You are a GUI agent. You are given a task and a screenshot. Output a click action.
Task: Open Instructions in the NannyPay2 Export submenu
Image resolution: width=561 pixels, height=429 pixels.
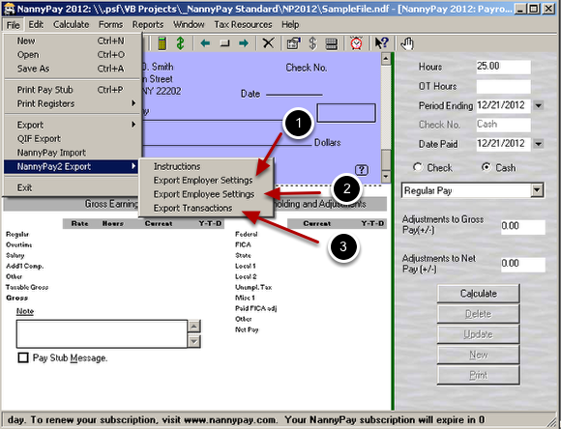(206, 166)
